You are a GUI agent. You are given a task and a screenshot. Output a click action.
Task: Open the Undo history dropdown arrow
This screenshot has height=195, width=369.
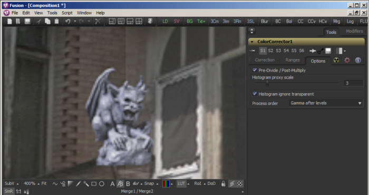pyautogui.click(x=75, y=22)
